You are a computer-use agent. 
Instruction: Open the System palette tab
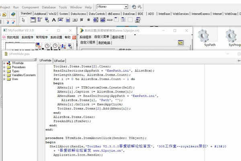(x=63, y=14)
